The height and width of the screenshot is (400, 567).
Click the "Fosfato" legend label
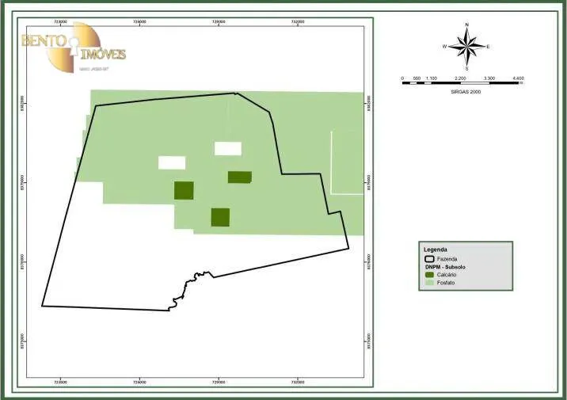click(446, 283)
